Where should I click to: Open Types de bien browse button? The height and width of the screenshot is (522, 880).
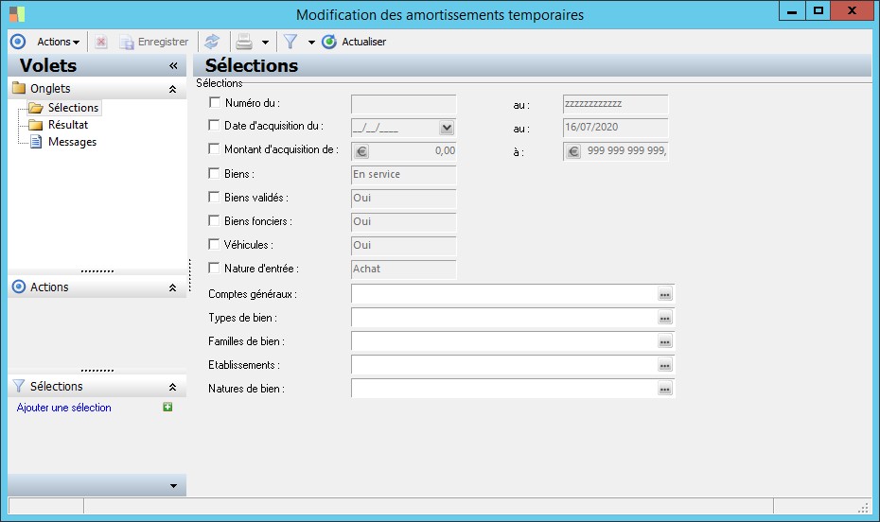(665, 318)
